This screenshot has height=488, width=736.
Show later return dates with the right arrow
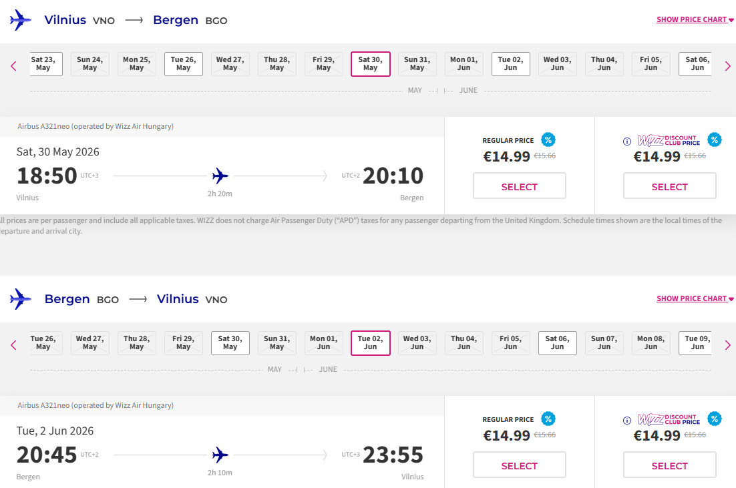[728, 344]
